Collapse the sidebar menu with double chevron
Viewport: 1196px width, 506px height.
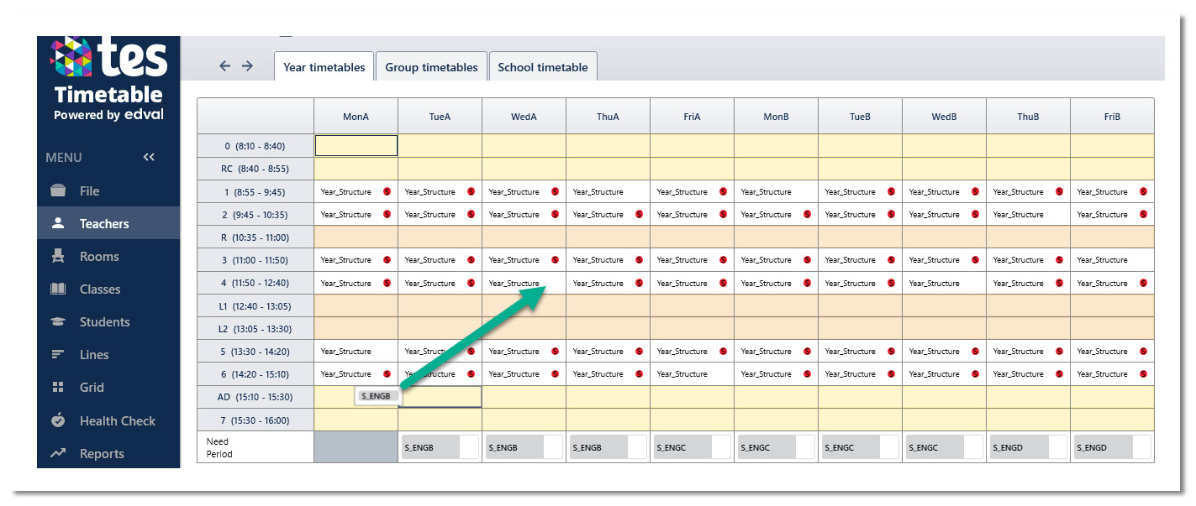coord(149,157)
